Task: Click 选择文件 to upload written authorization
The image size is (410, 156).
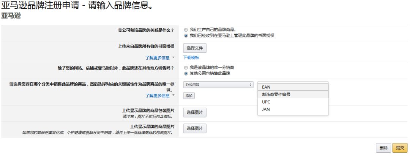Action: click(x=195, y=48)
